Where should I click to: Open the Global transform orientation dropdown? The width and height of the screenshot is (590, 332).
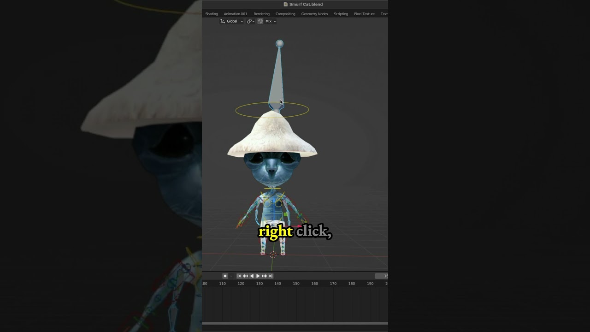231,21
